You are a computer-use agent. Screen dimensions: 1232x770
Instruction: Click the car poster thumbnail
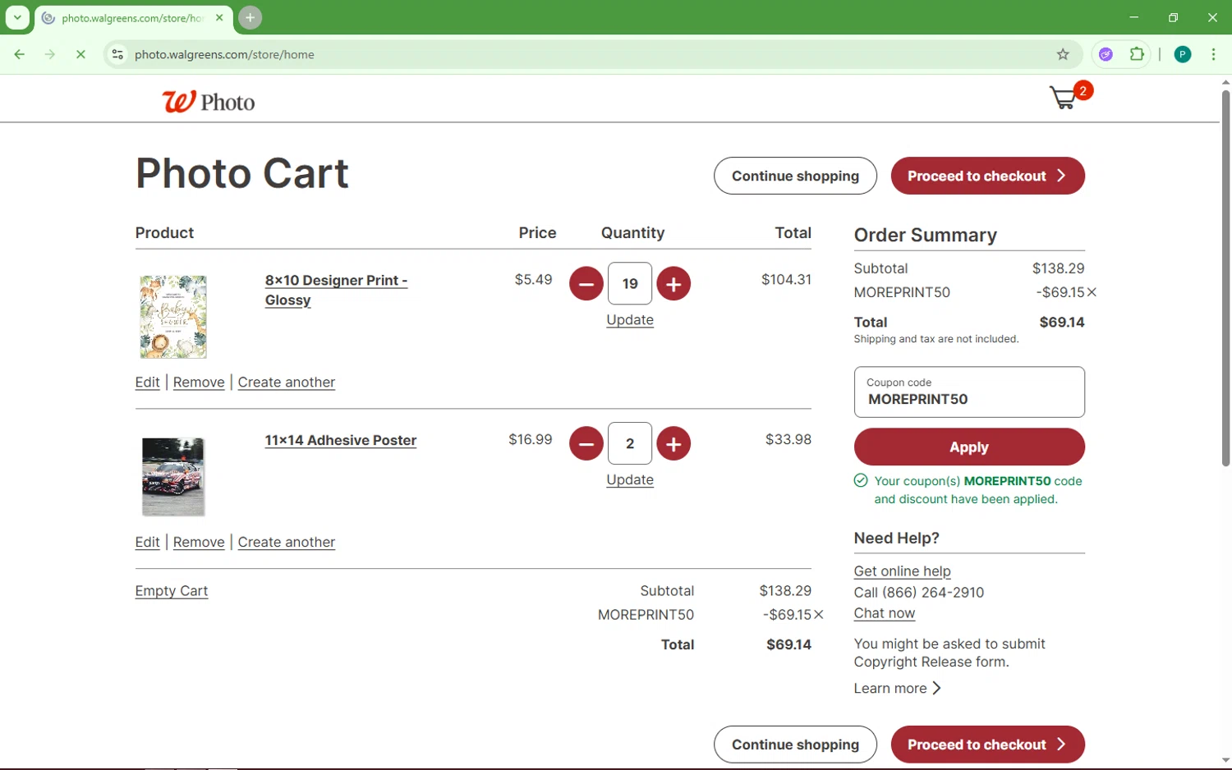pyautogui.click(x=173, y=477)
